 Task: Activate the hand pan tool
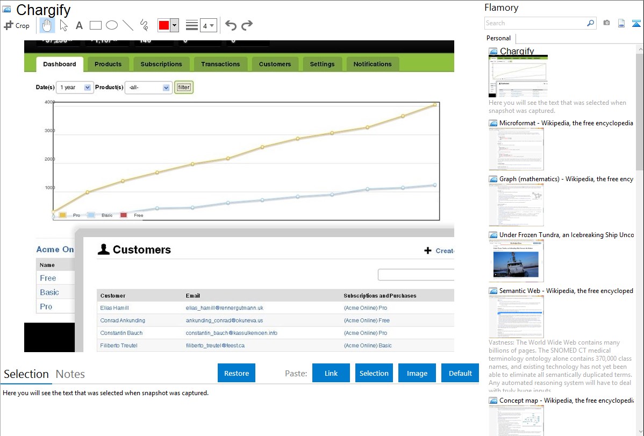47,25
